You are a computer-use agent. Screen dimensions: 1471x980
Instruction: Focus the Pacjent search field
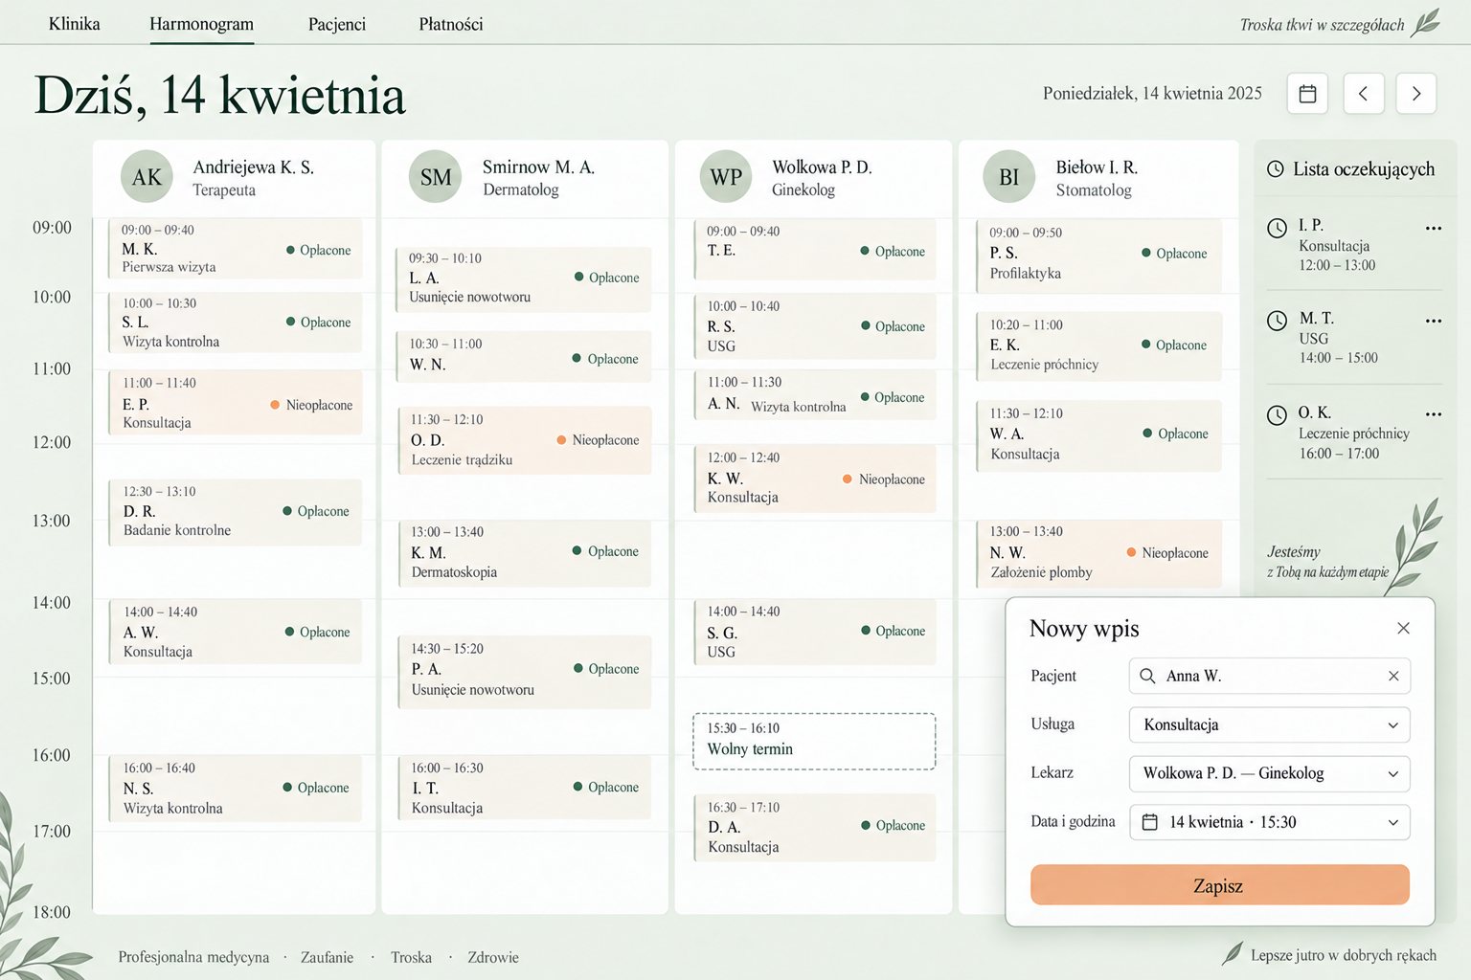[1269, 676]
